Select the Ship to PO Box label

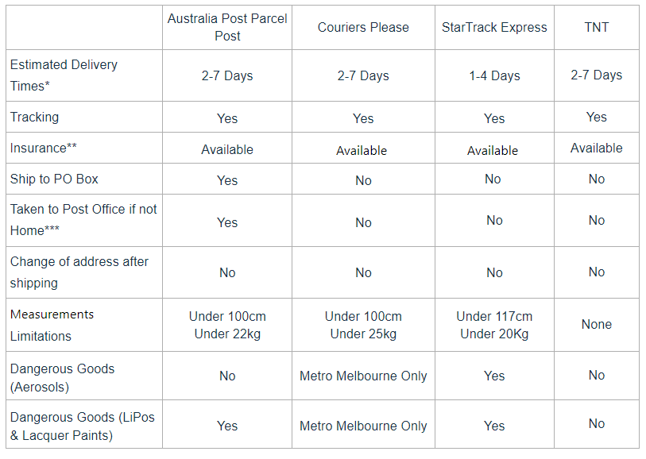pos(54,179)
